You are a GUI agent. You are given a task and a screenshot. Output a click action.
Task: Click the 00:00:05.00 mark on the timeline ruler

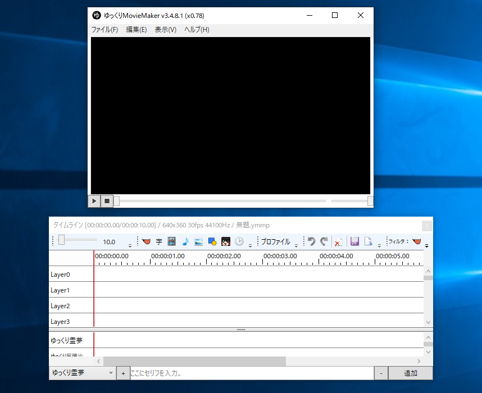pos(393,256)
